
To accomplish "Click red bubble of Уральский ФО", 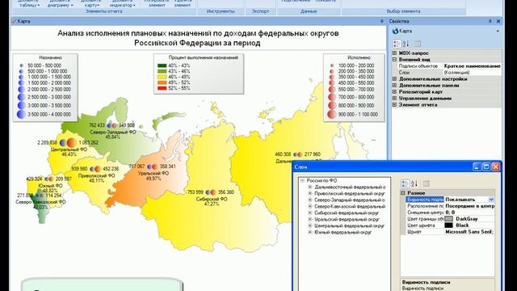I will [154, 167].
